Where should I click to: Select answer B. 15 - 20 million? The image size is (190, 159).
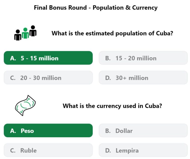coord(143,58)
